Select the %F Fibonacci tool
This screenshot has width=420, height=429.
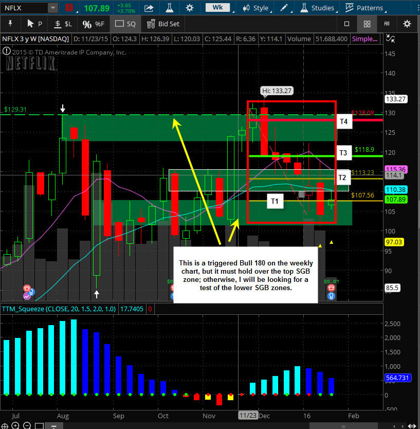tap(94, 24)
